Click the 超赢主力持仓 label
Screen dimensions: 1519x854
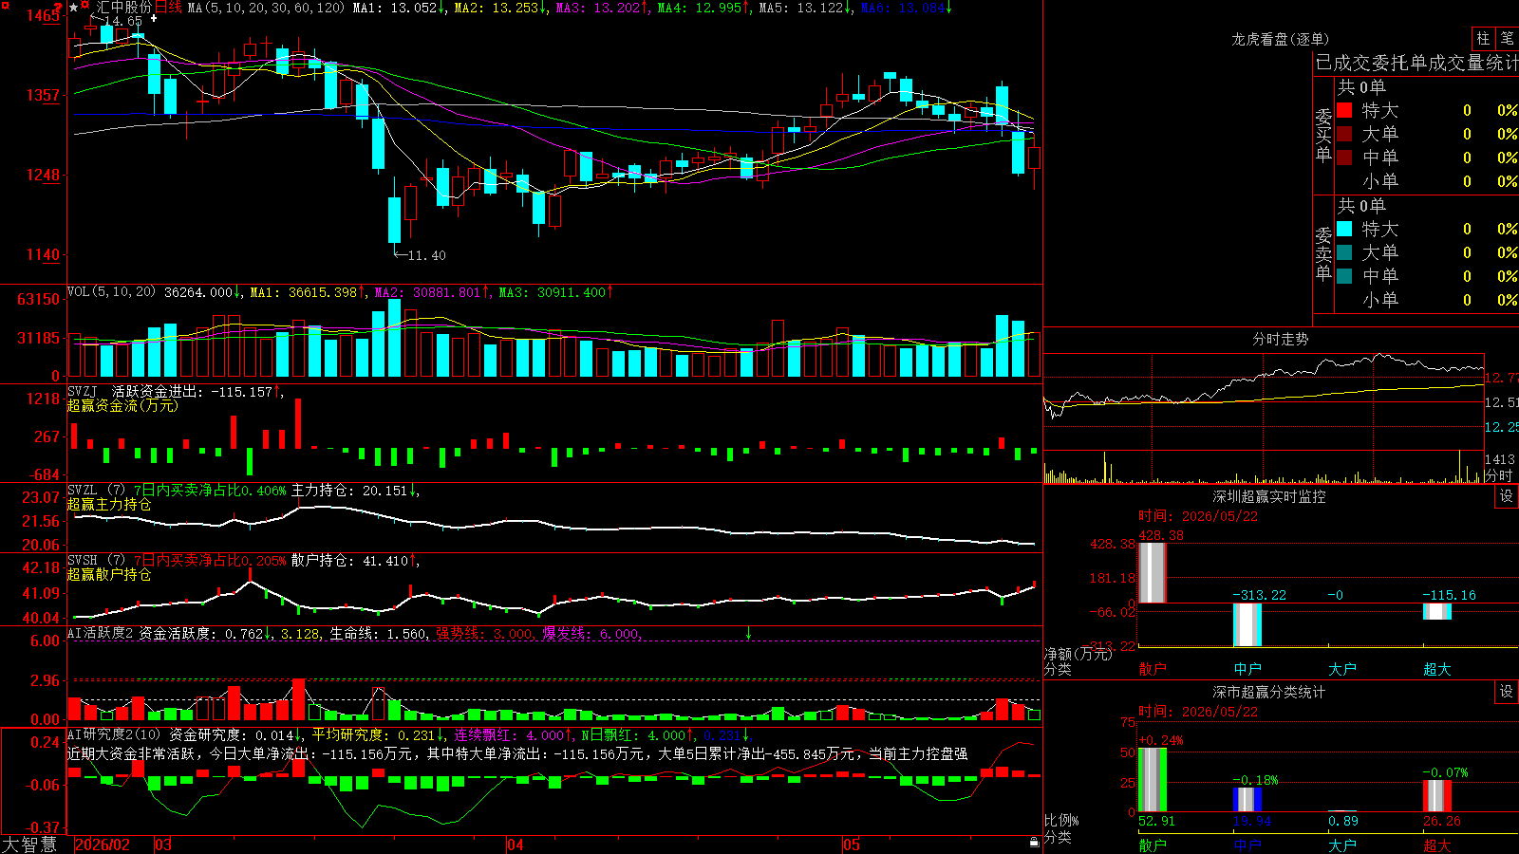pos(109,504)
